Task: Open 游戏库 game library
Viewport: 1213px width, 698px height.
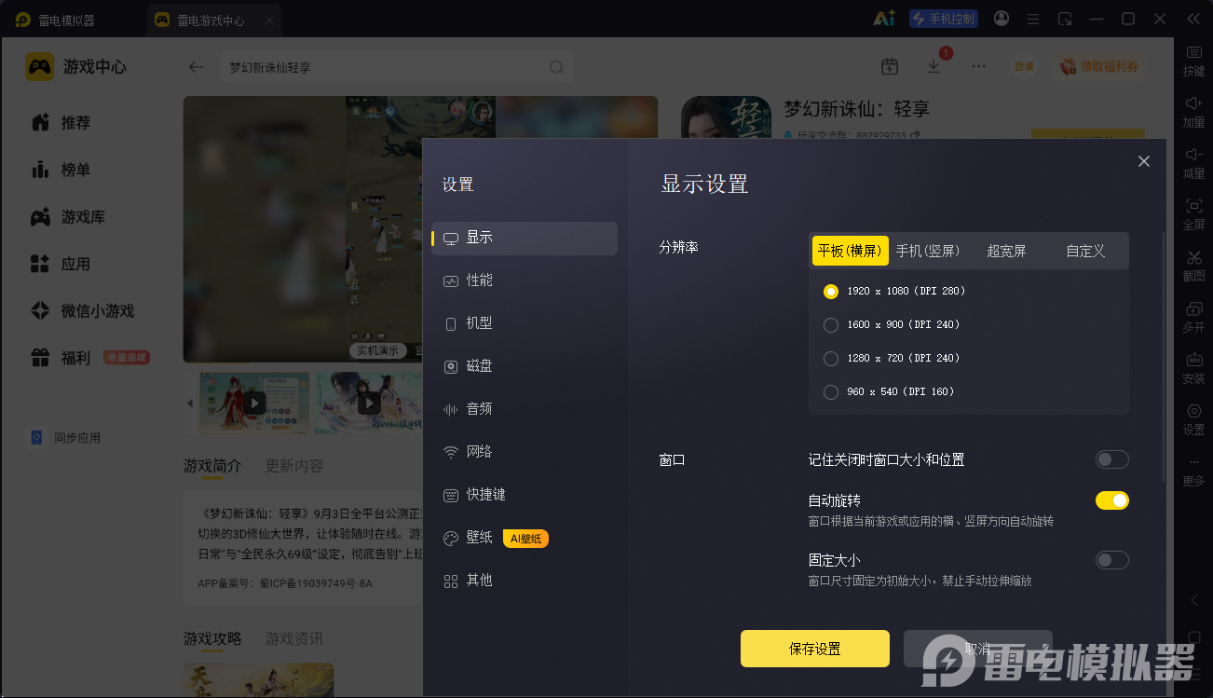Action: click(68, 217)
